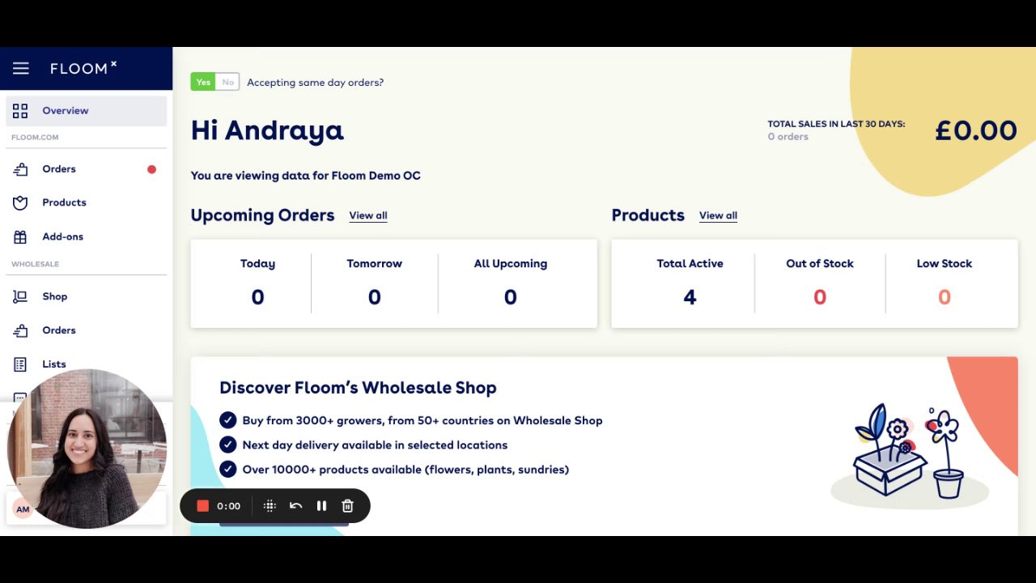Click View all beside Upcoming Orders
1036x583 pixels.
tap(368, 215)
